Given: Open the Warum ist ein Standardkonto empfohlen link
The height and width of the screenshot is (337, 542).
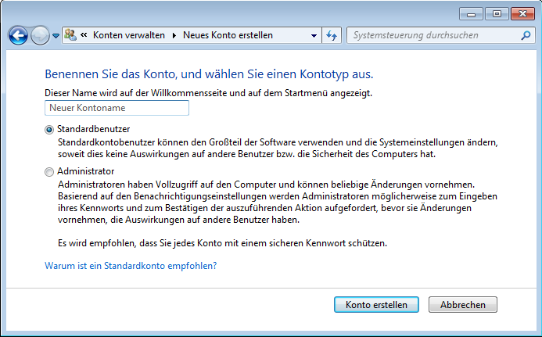Looking at the screenshot, I should click(131, 266).
